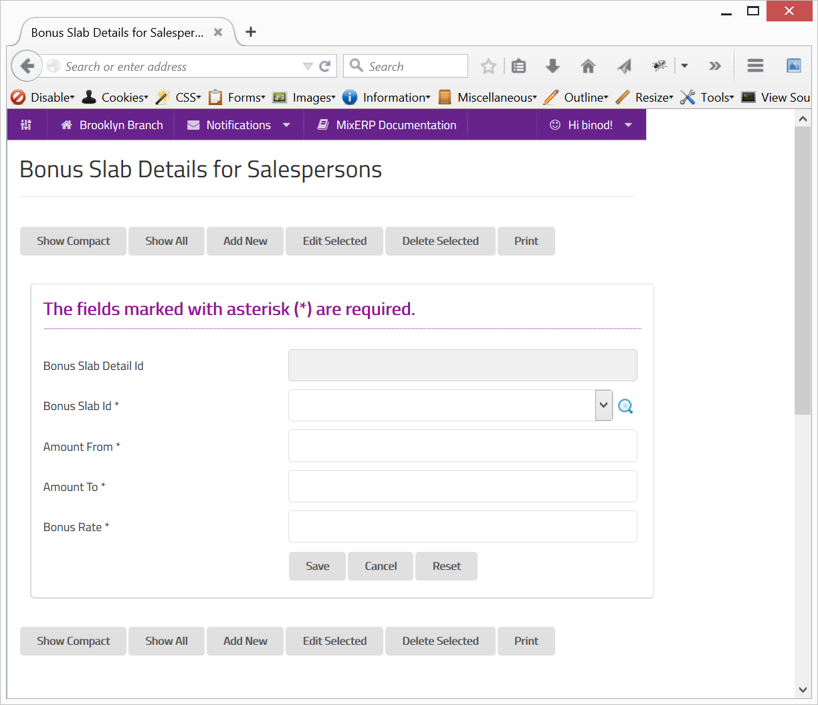
Task: Click the top Add New button
Action: pos(245,241)
